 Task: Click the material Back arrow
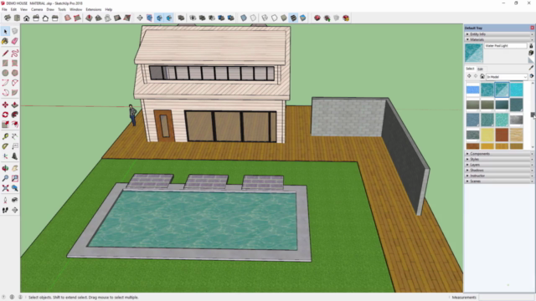[469, 76]
